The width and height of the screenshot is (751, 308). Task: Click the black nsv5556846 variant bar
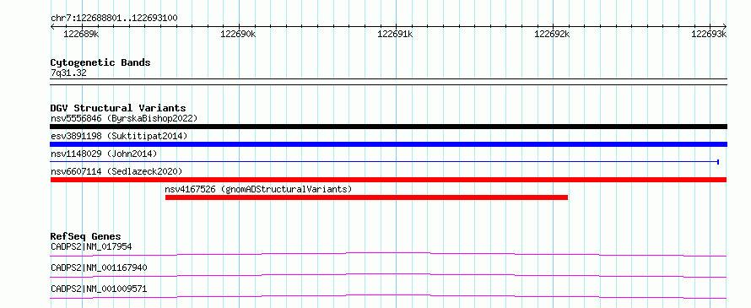point(388,127)
